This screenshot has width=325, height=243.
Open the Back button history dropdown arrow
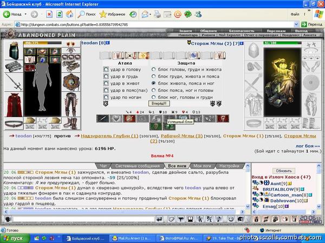(25, 14)
